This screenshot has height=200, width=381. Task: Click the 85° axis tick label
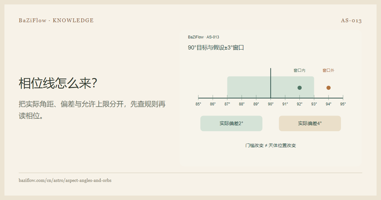[x=198, y=104]
